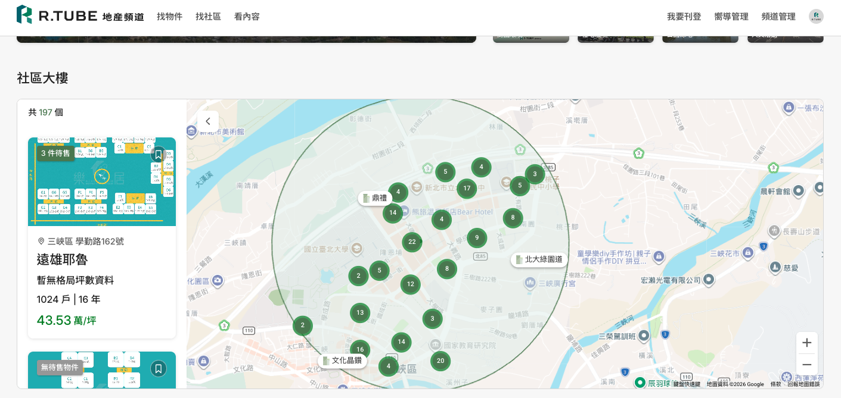Select the map cluster marker 20
This screenshot has height=398, width=841.
tap(440, 361)
